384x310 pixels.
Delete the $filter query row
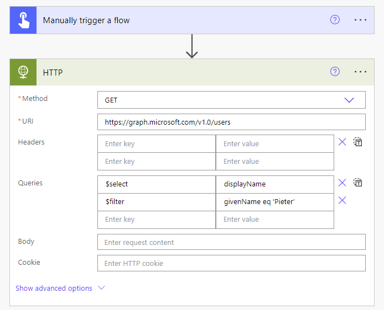click(342, 200)
